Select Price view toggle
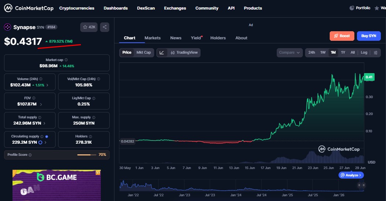Screen dimensions: 386x201 (127, 53)
